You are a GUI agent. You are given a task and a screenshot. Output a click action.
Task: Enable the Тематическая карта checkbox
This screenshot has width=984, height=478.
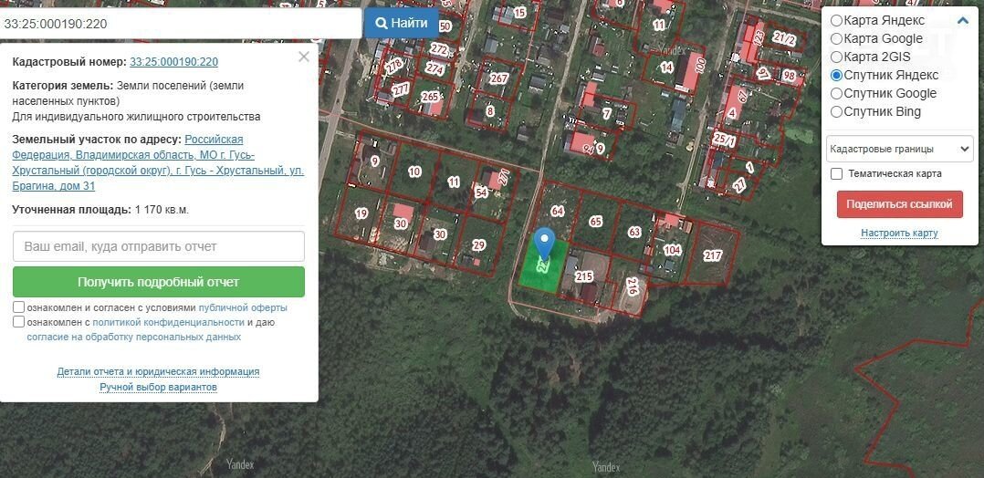click(x=836, y=173)
